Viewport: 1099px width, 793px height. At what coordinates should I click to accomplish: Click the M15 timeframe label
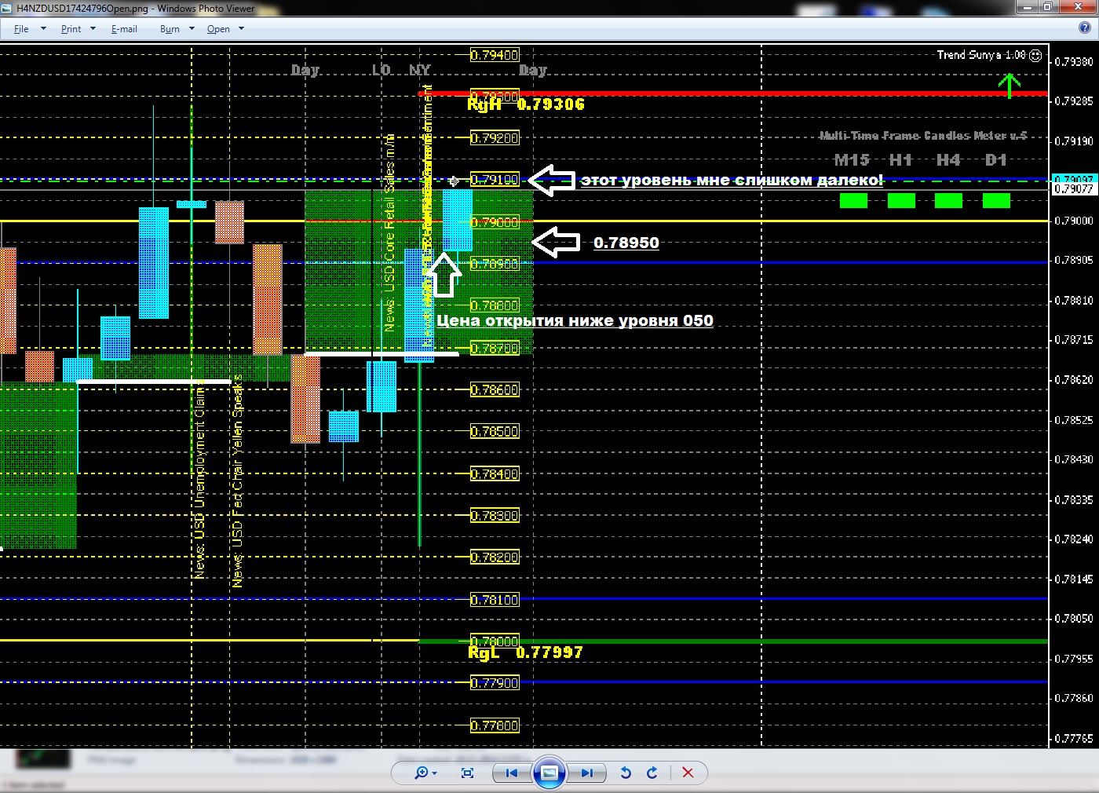[852, 160]
